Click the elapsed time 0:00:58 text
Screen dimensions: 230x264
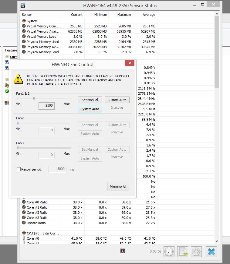[x=155, y=251]
